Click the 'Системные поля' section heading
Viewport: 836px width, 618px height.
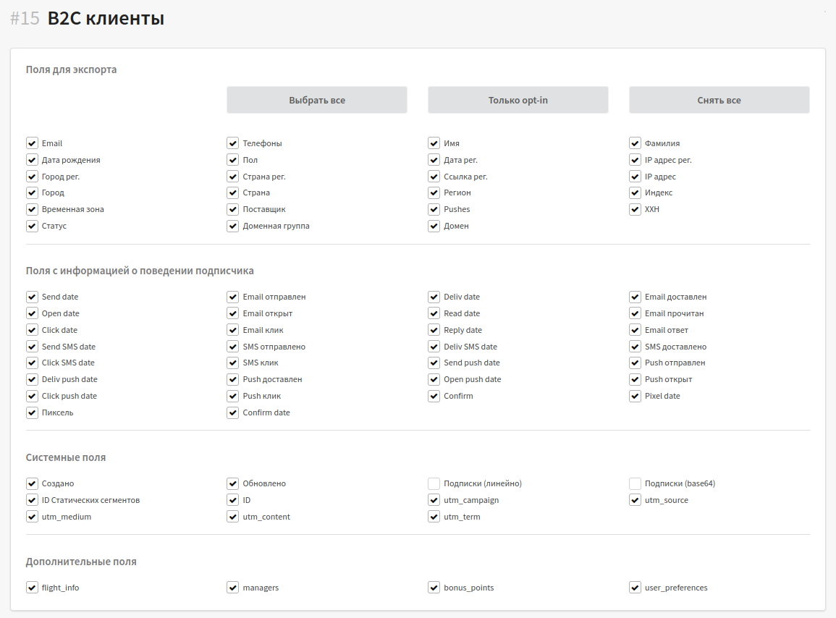point(66,457)
